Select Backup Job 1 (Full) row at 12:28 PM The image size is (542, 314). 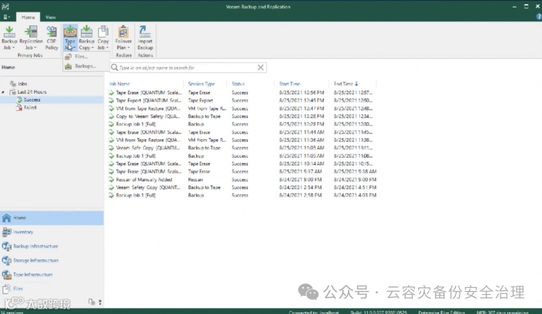242,124
